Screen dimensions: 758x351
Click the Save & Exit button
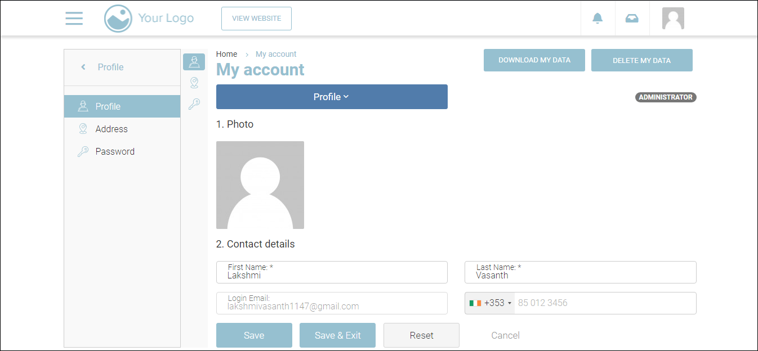click(x=337, y=335)
